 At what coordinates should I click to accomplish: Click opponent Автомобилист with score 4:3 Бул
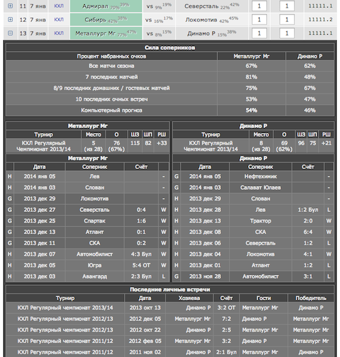tap(94, 254)
